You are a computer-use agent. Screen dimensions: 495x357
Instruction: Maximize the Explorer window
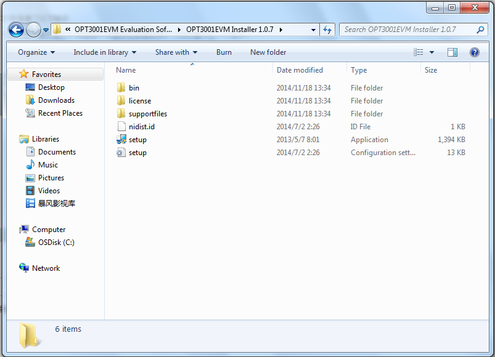click(x=452, y=7)
